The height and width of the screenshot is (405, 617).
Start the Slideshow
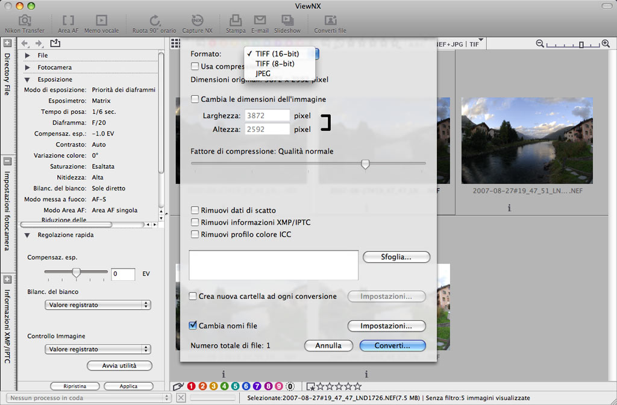tap(287, 24)
